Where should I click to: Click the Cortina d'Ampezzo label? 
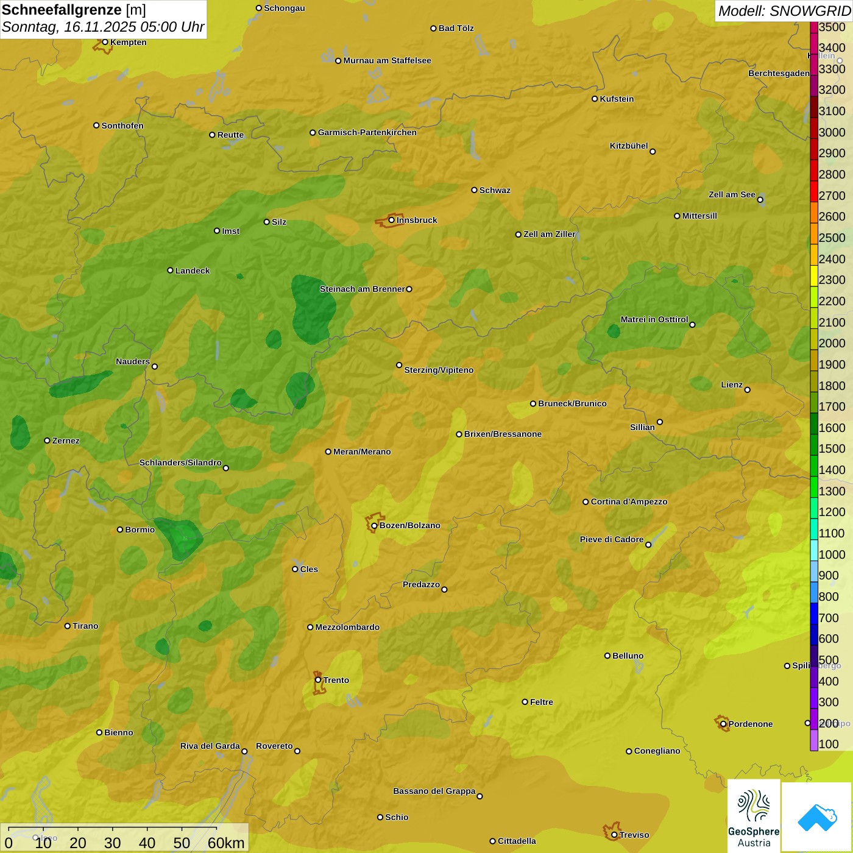click(629, 501)
